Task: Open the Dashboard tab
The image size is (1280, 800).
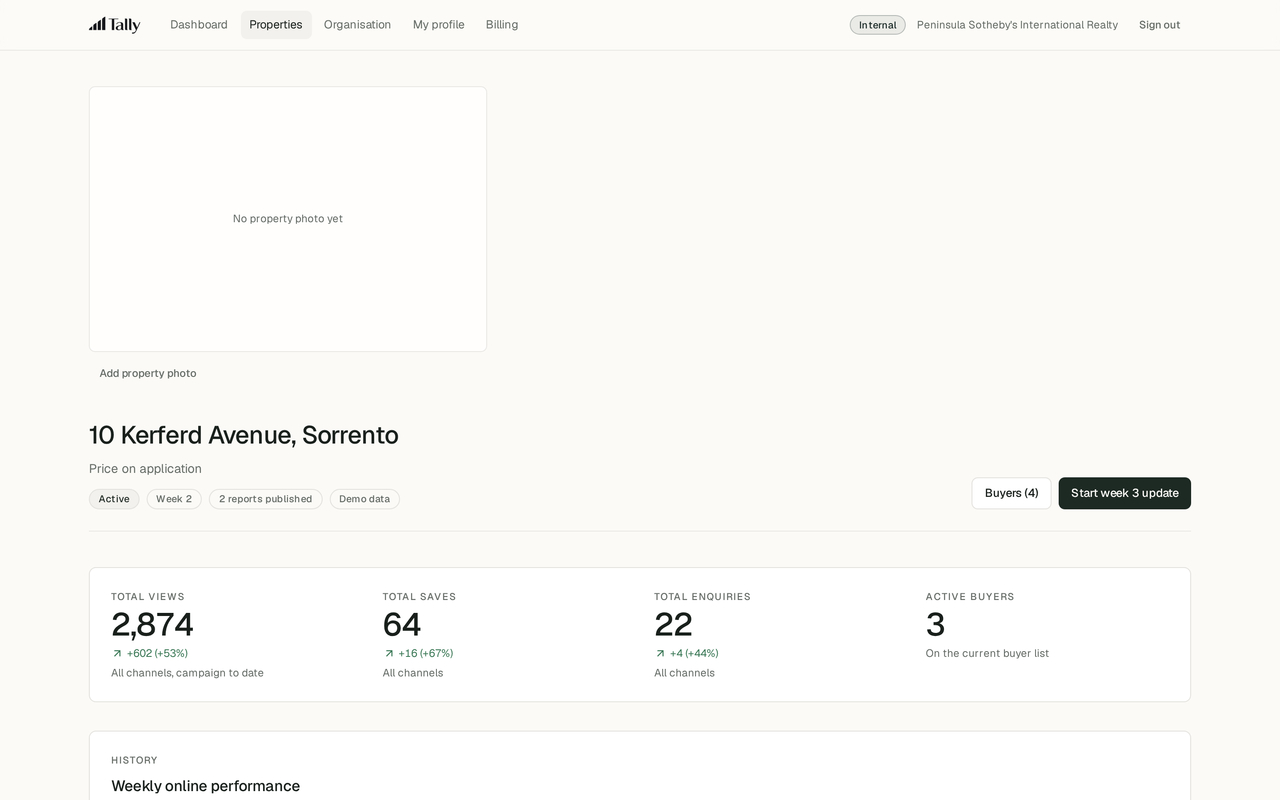Action: [199, 25]
